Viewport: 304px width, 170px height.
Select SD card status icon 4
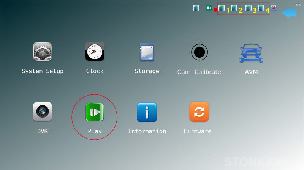point(261,8)
